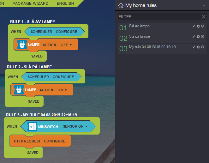Expand the Sensor ON dropdown in Rule 3
This screenshot has width=209, height=163.
click(75, 126)
